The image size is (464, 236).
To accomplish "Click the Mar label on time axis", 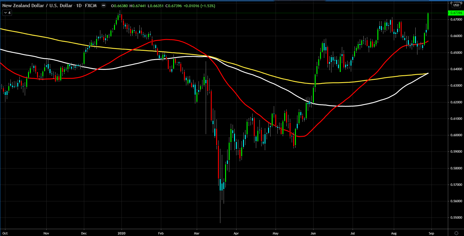I will [196, 232].
